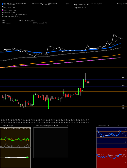Click the 'MACD: 9.3, 8.97, 0.33 C' line

[11, 17]
